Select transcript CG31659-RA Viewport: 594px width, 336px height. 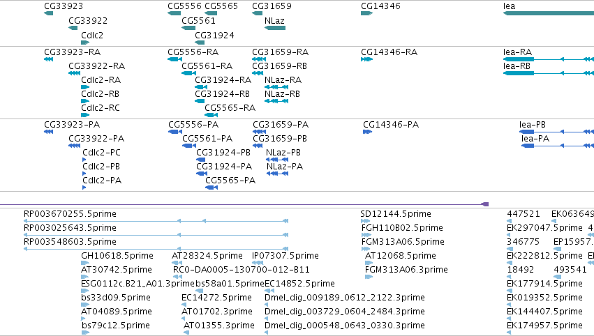point(281,52)
